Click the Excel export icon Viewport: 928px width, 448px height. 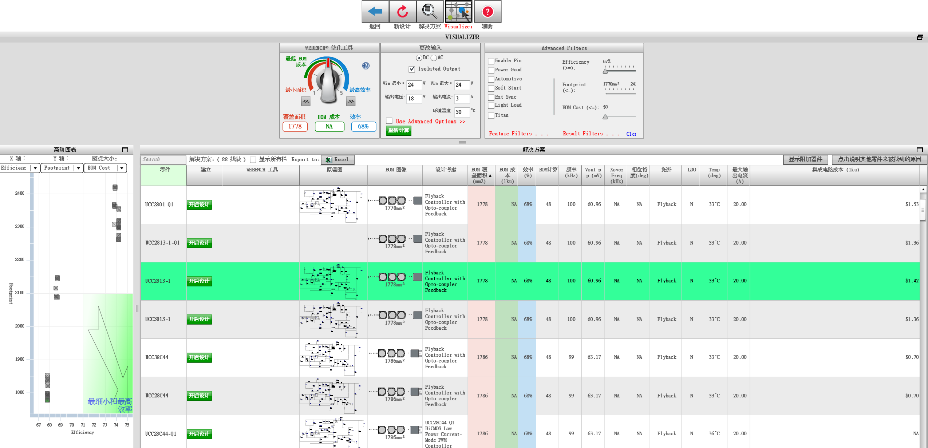point(329,160)
